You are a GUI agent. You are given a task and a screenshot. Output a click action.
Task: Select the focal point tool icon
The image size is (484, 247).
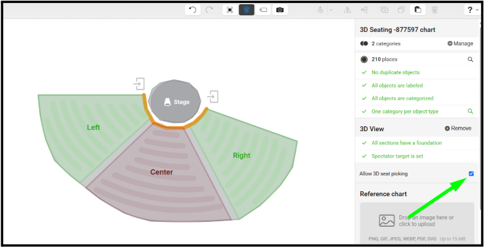pyautogui.click(x=230, y=10)
